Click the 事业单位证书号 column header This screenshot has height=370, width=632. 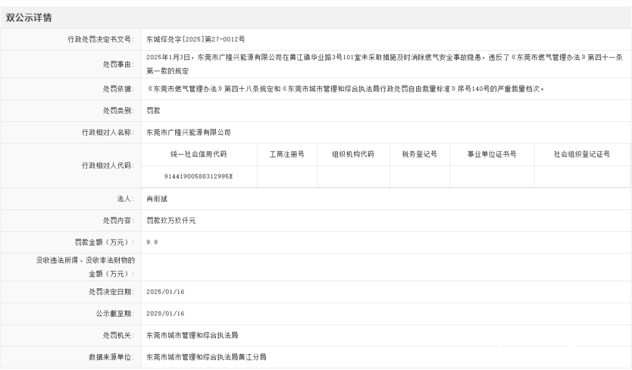coord(492,154)
